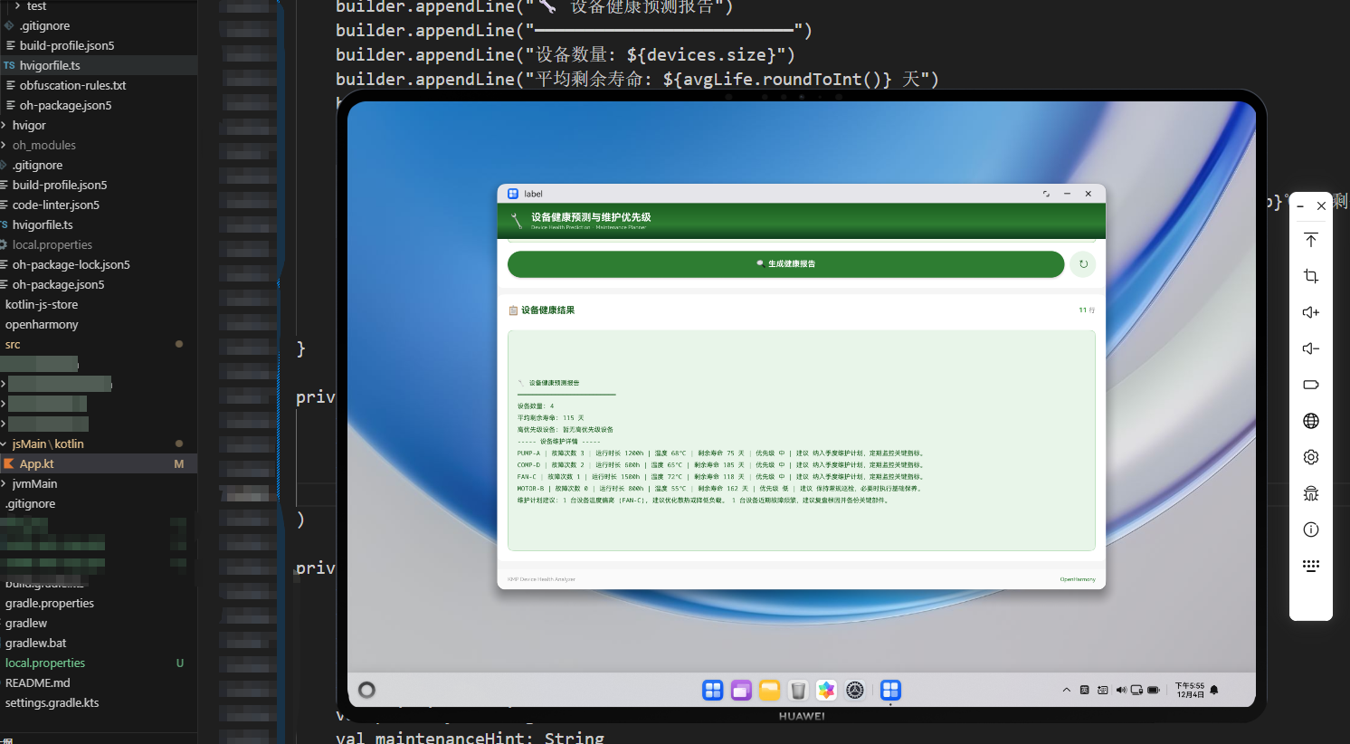Click the MOTOR-B device row in results
Image resolution: width=1350 pixels, height=744 pixels.
(719, 489)
